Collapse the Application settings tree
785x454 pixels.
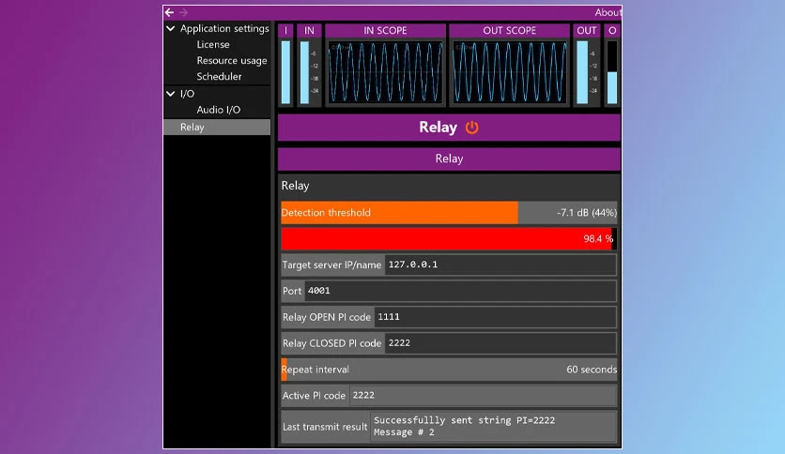[x=171, y=28]
